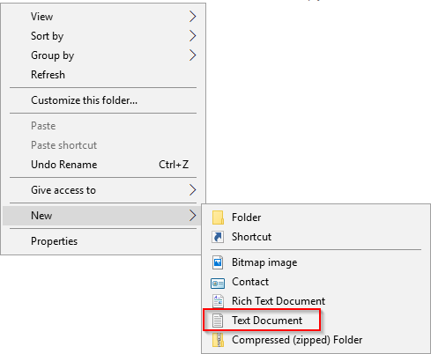Expand the Group by submenu chevron

click(x=192, y=55)
